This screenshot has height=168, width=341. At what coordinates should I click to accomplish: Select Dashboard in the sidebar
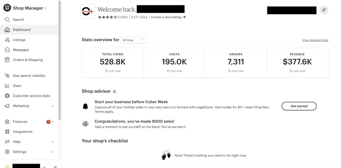(x=29, y=30)
